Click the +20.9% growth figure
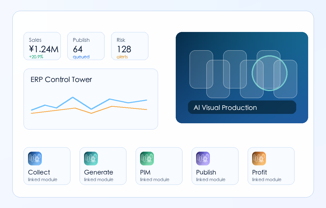 point(36,57)
